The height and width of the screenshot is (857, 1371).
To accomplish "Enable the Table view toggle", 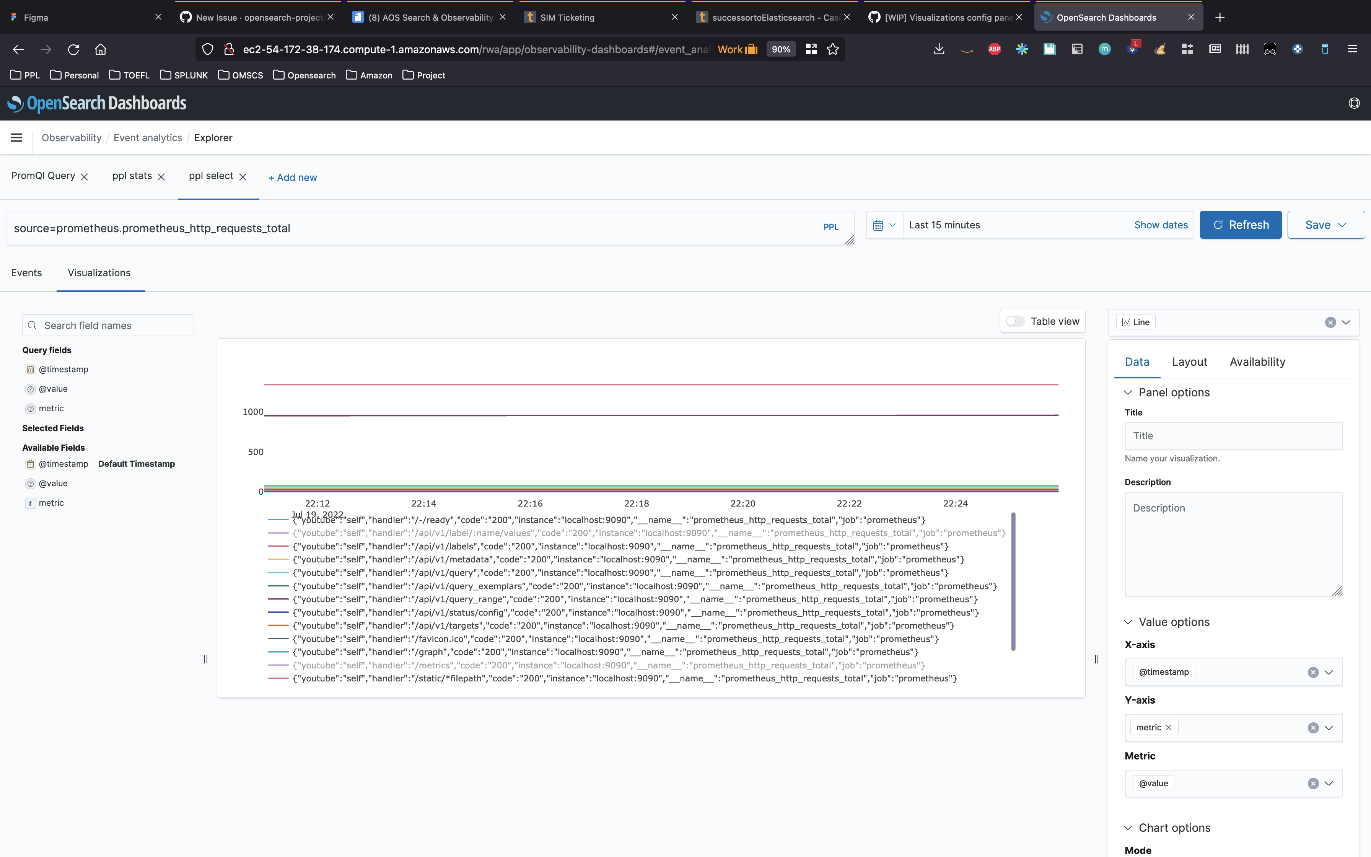I will pos(1014,321).
